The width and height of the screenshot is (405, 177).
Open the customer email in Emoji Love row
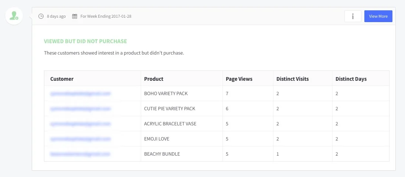point(81,139)
